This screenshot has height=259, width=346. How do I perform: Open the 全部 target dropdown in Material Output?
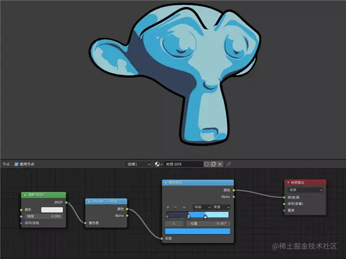click(305, 190)
